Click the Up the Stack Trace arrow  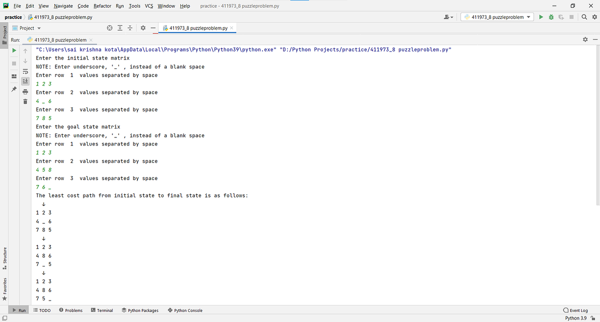click(x=25, y=50)
